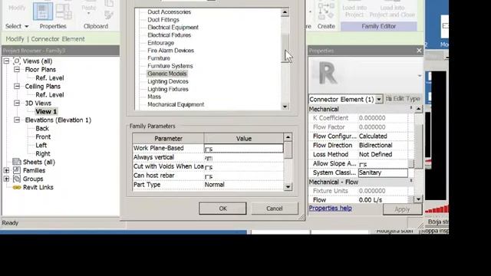Viewport: 491px width, 276px height.
Task: Click Apply button in Properties
Action: [x=402, y=209]
